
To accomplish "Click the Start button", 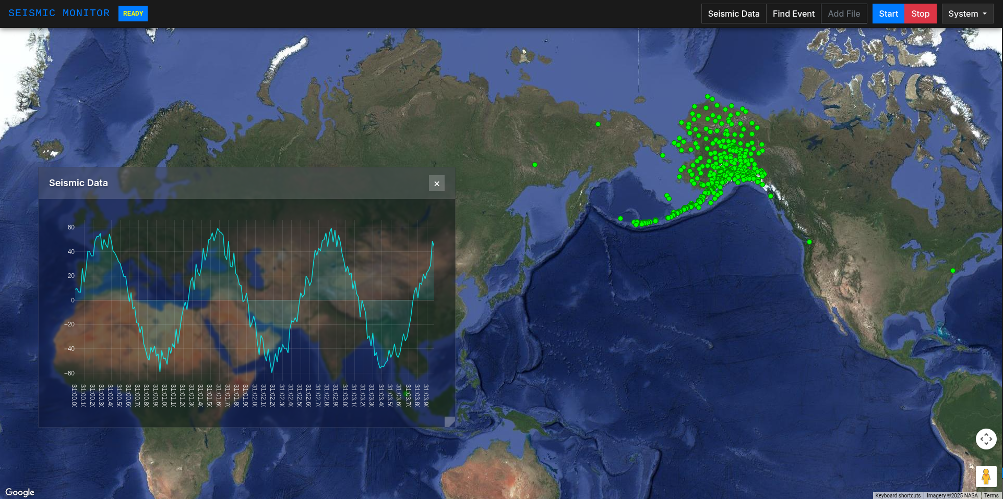I will (x=888, y=14).
